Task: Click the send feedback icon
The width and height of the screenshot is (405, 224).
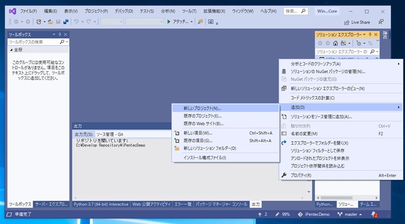Action: (381, 22)
